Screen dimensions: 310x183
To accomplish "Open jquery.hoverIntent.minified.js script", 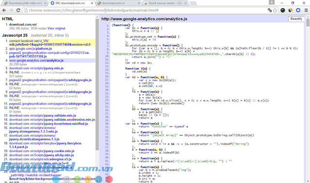I will click(48, 124).
